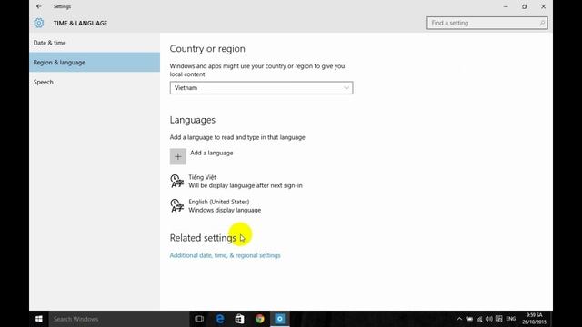Select the Tiếng Việt language entry

coord(236,182)
